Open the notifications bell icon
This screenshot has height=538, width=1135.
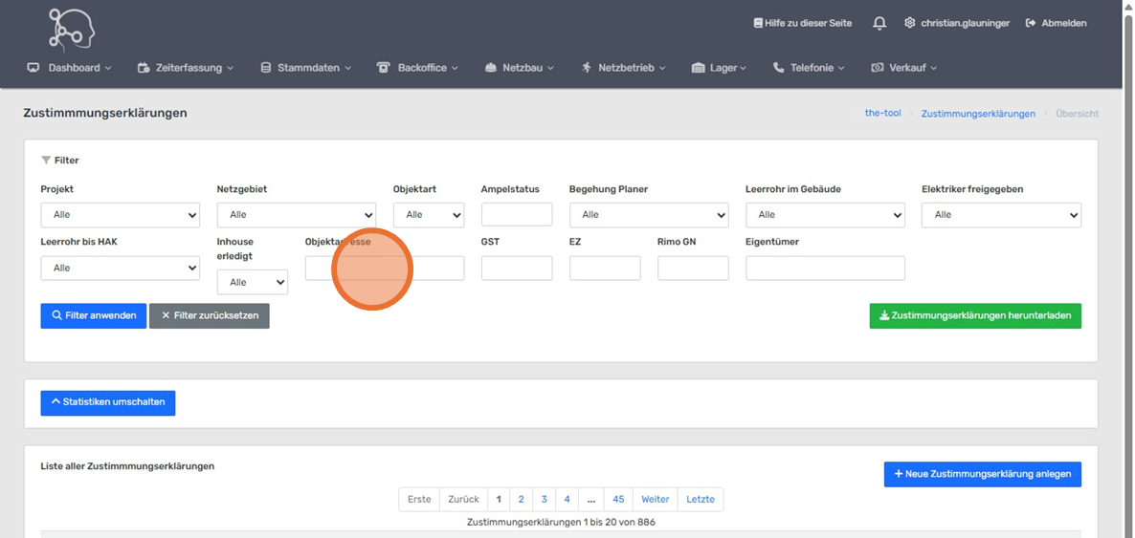[x=879, y=23]
